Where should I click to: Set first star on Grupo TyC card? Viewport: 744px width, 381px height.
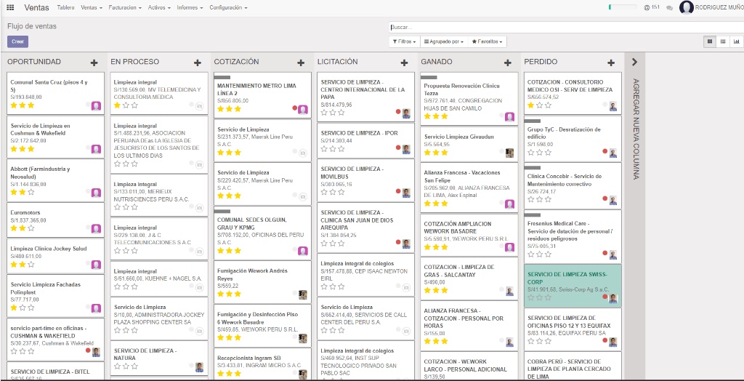(x=531, y=153)
